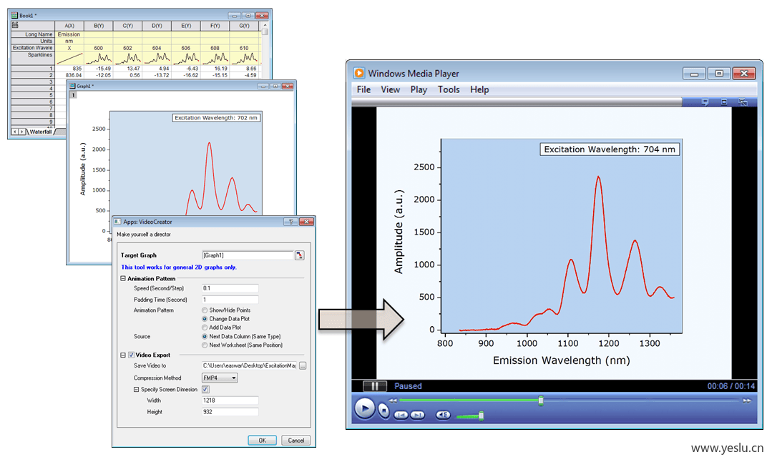This screenshot has width=772, height=462.
Task: Open Play menu in Windows Media Player
Action: 419,89
